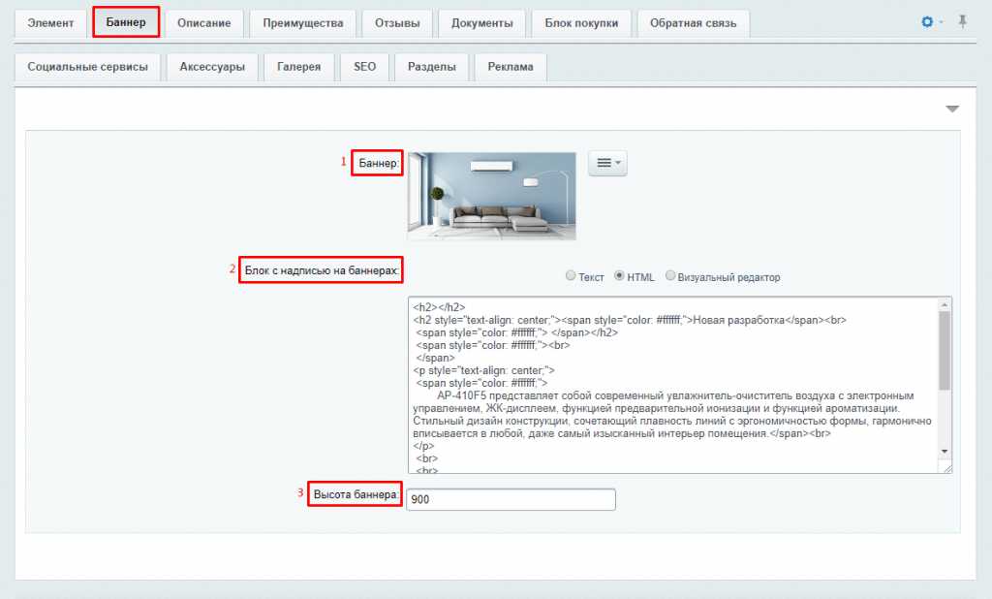Go to the Преимущества tab

tap(302, 22)
